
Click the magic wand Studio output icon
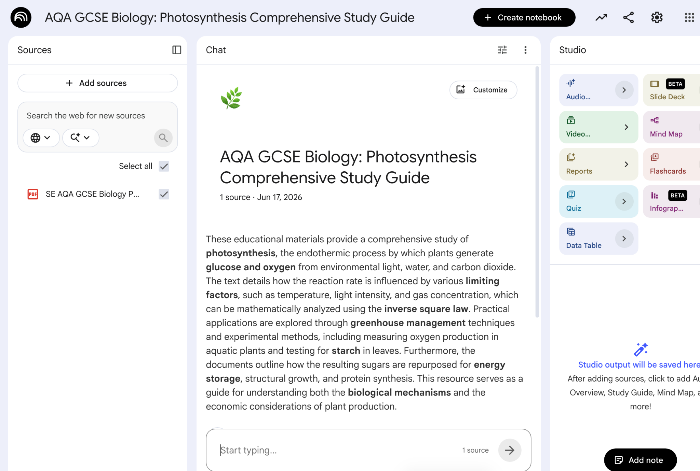(641, 349)
